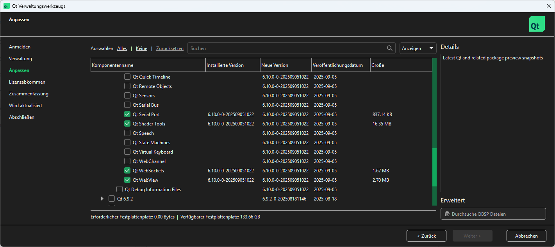Deselect the Qt WebView checkbox
This screenshot has height=247, width=555.
click(x=127, y=180)
